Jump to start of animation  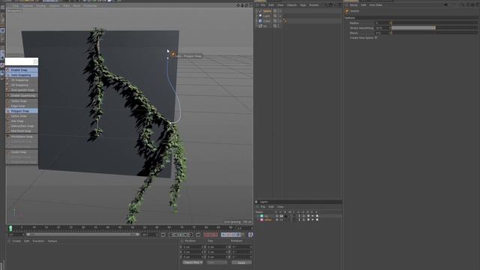163,235
